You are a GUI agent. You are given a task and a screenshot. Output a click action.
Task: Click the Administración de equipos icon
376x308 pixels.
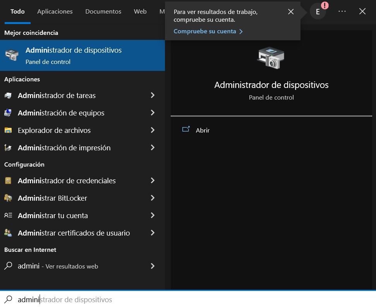click(x=8, y=113)
